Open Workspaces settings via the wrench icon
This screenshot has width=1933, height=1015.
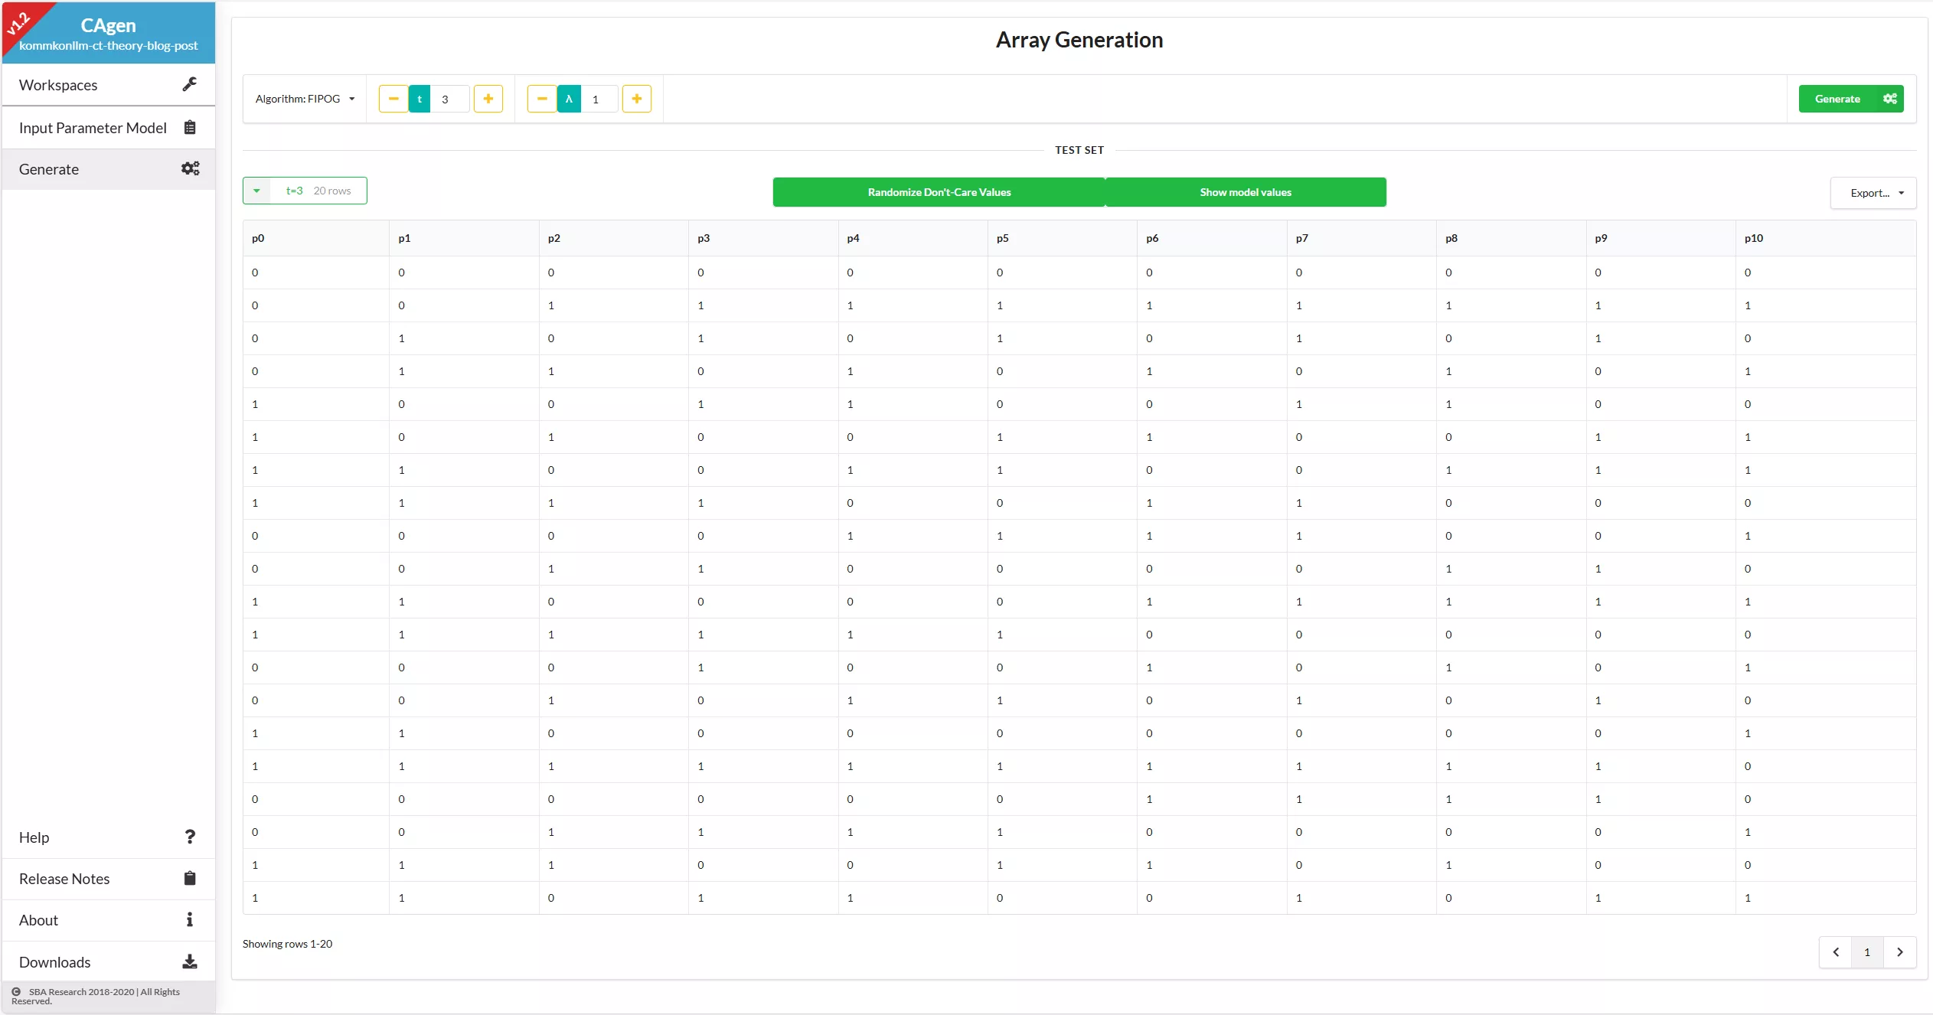(x=190, y=84)
